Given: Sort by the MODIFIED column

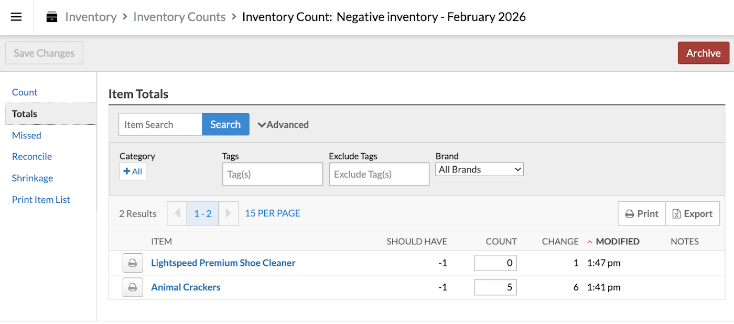Looking at the screenshot, I should 618,241.
